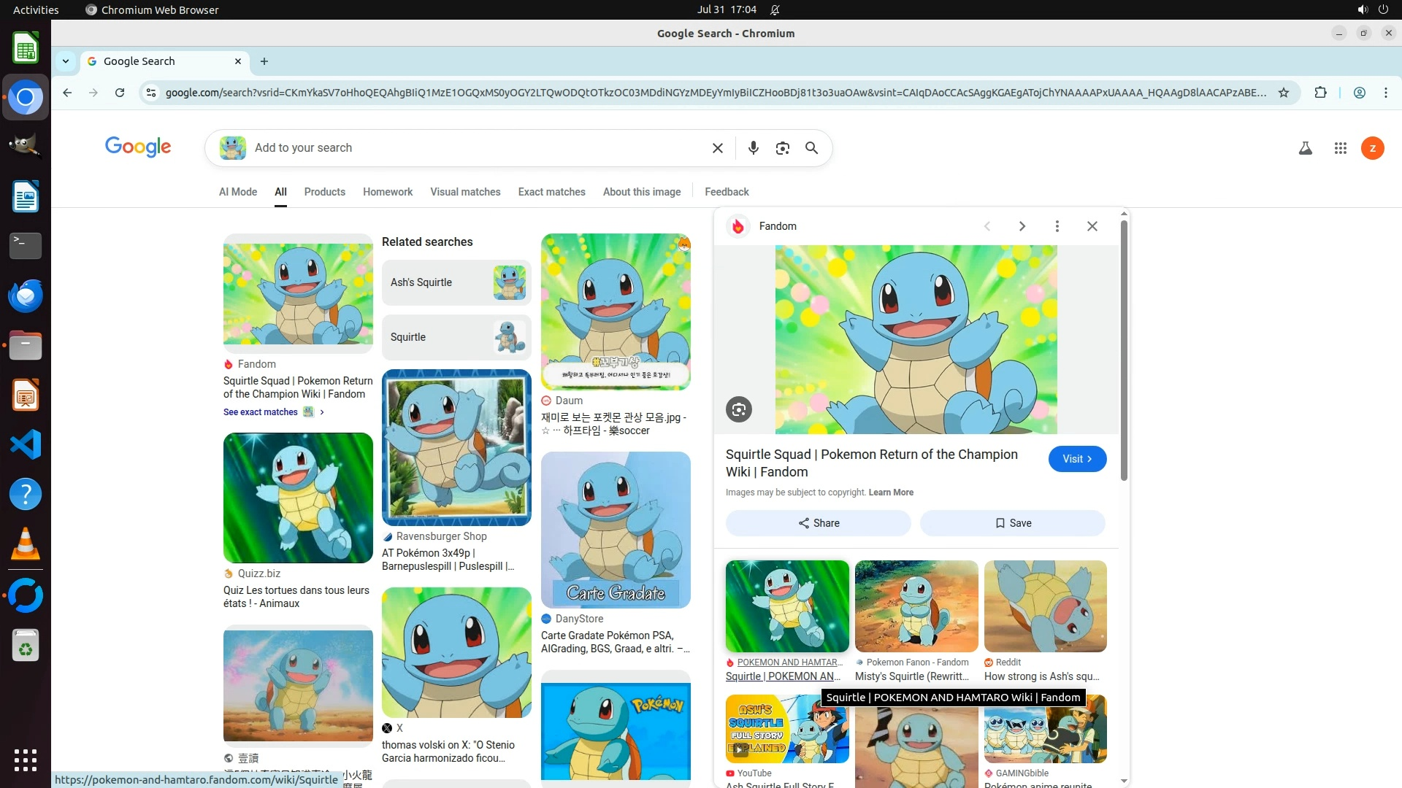Expand the tab search dropdown arrow
This screenshot has width=1402, height=788.
(66, 61)
